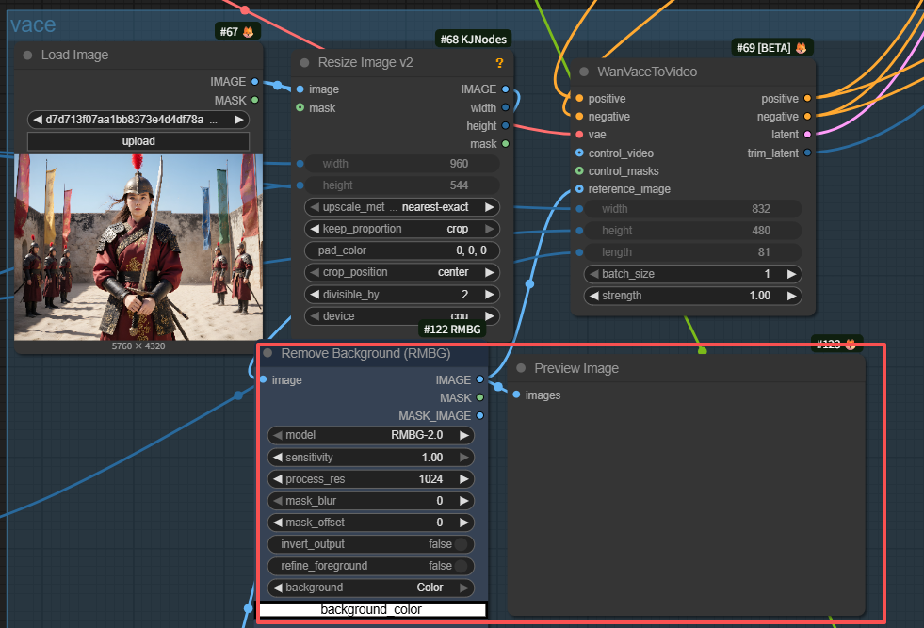This screenshot has width=924, height=628.
Task: Collapse the Preview Image node dot
Action: tap(521, 368)
